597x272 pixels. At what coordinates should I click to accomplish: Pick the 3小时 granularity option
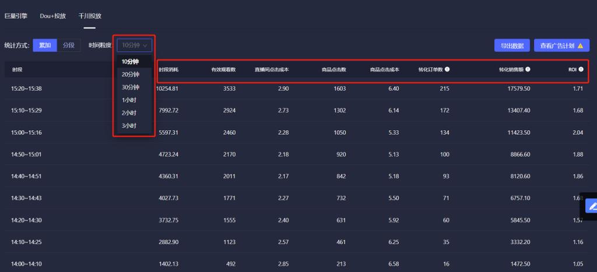pos(129,126)
